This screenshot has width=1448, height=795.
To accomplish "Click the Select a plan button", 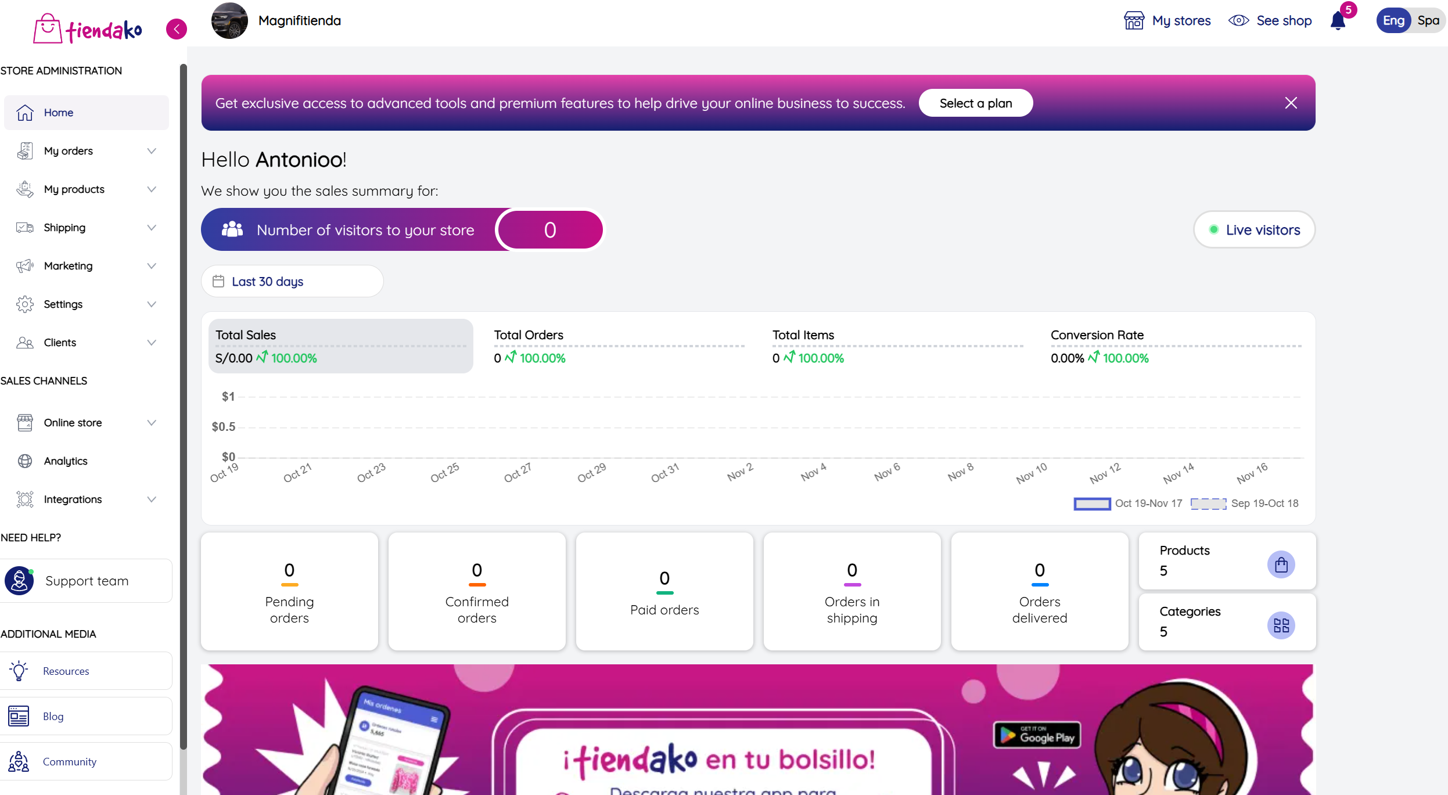I will pos(976,103).
